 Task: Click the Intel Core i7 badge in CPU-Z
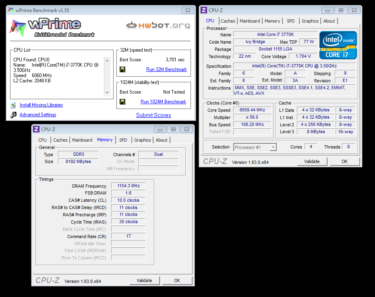pyautogui.click(x=338, y=45)
